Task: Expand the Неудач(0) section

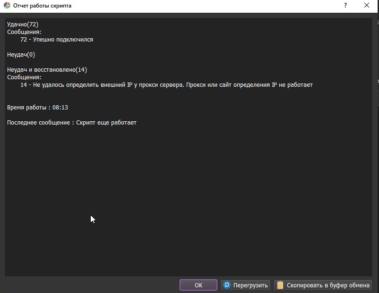Action: pos(20,54)
